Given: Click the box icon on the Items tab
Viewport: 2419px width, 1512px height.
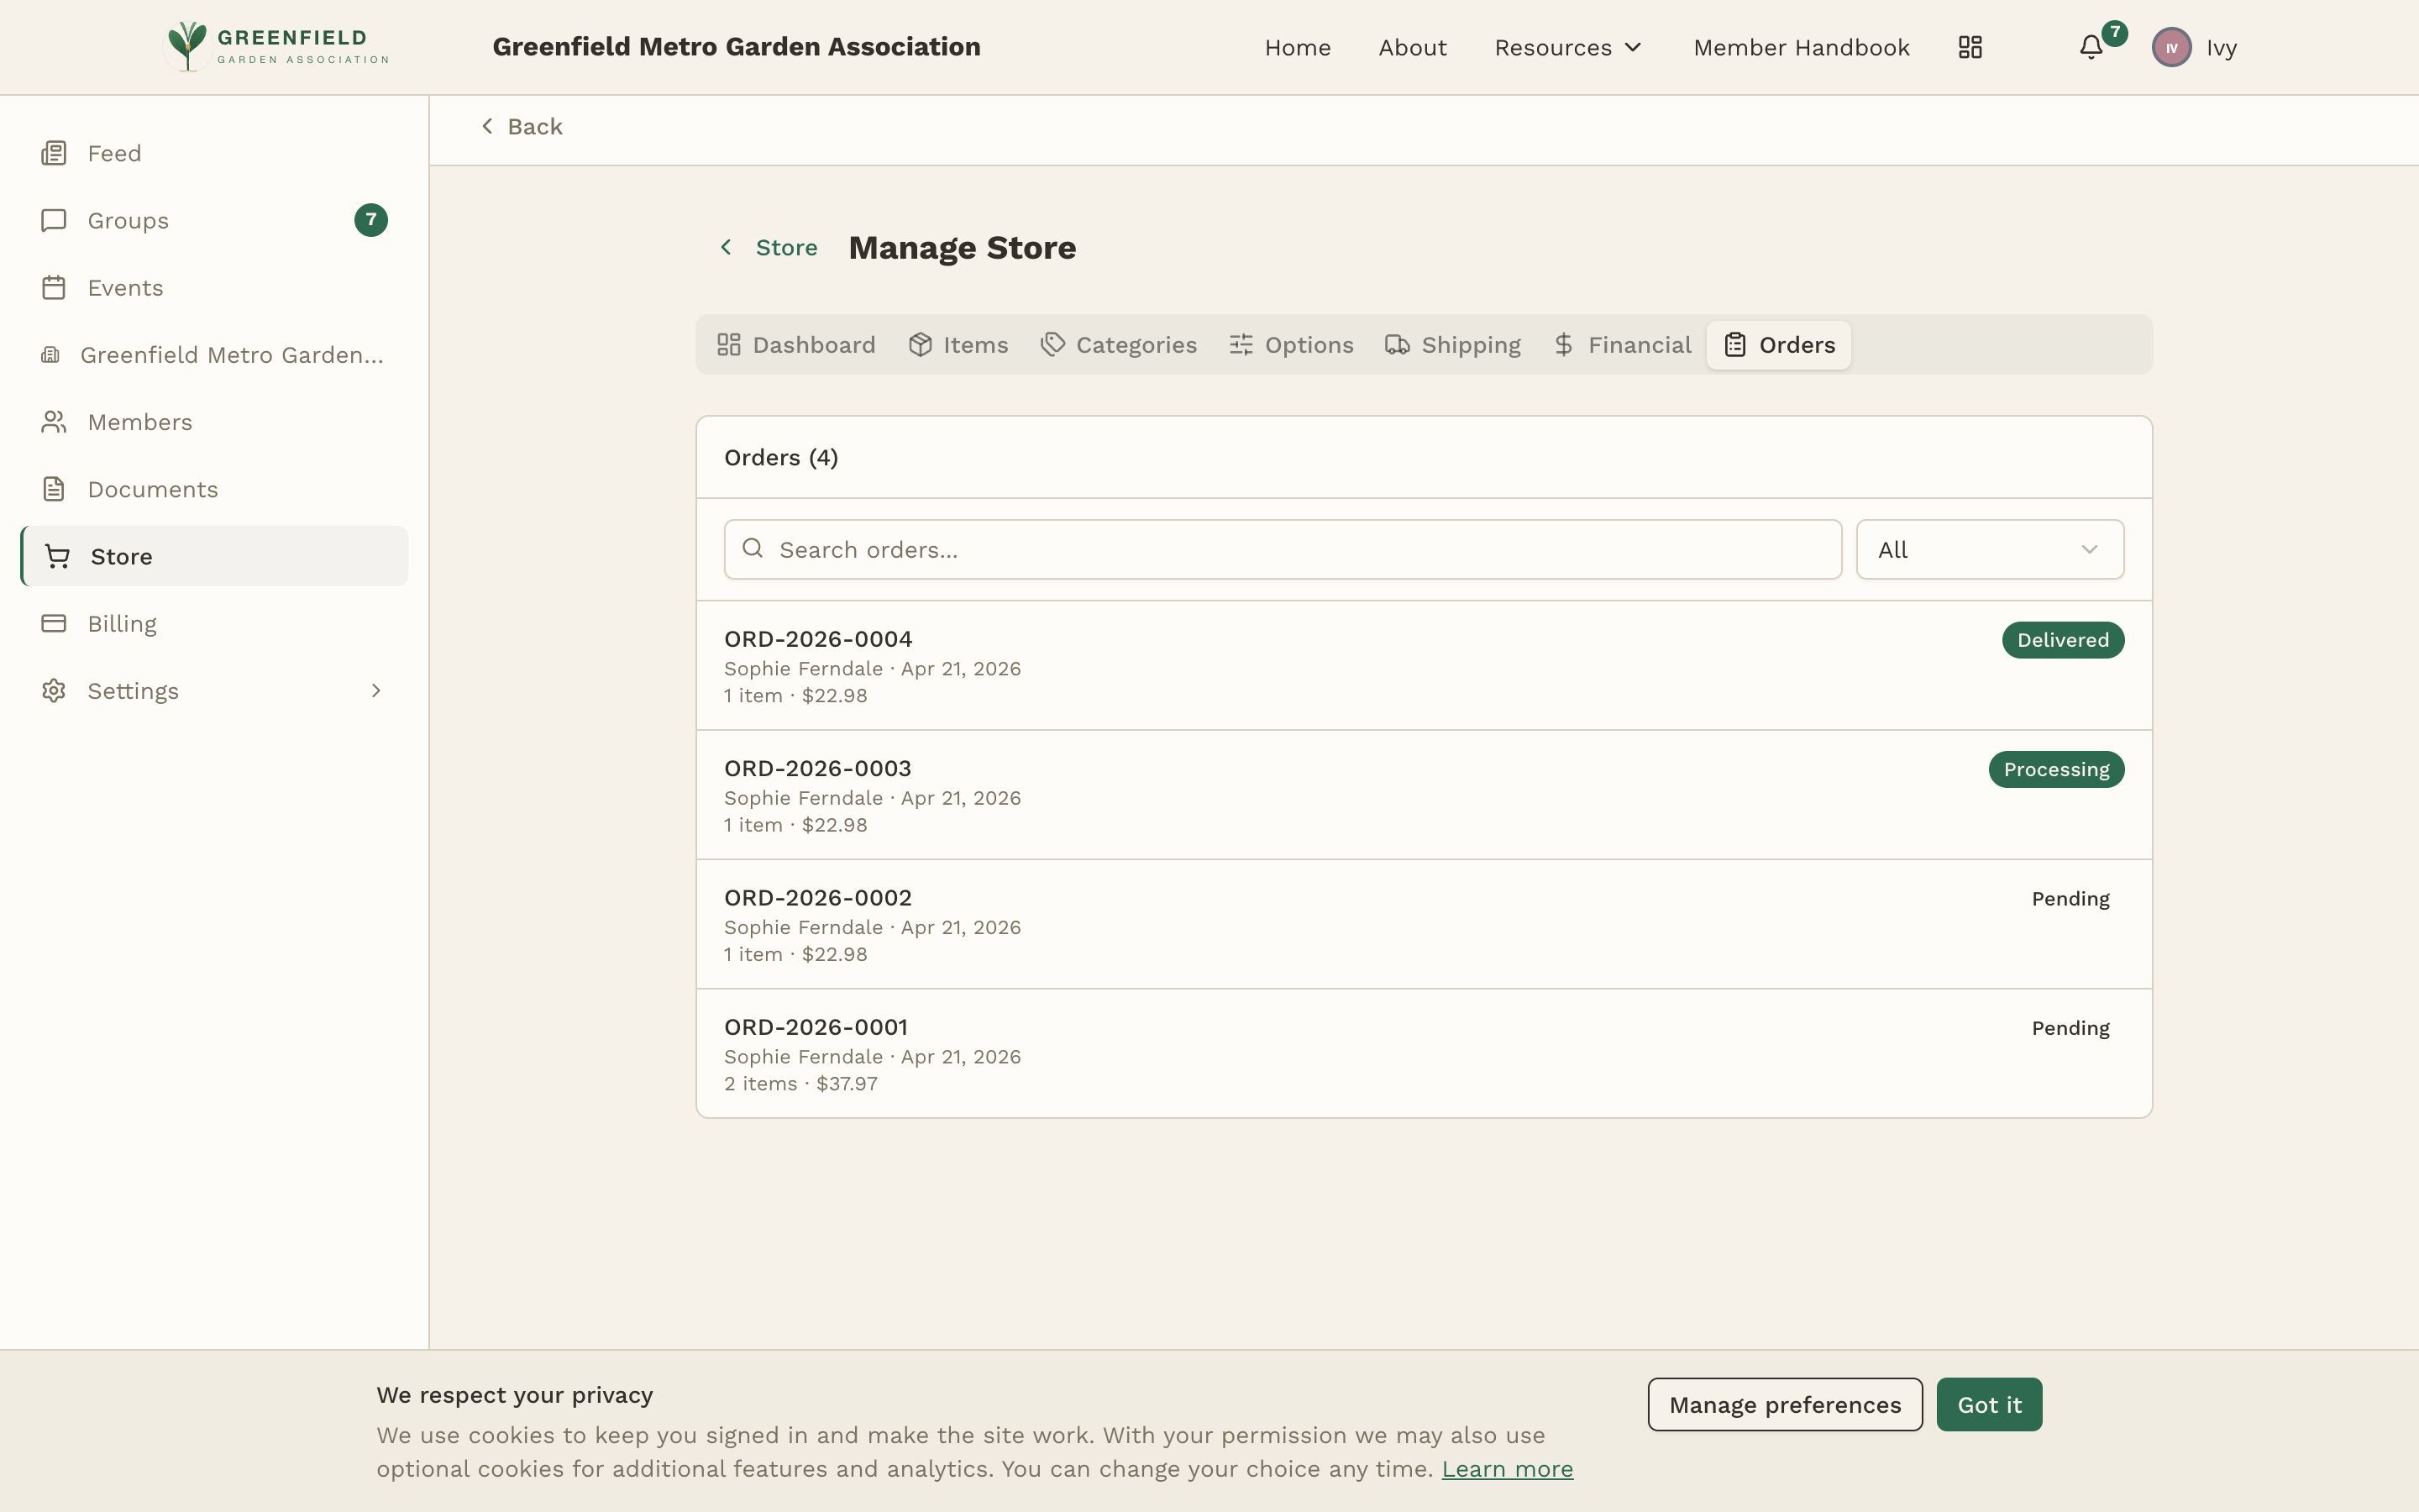Looking at the screenshot, I should pyautogui.click(x=921, y=345).
